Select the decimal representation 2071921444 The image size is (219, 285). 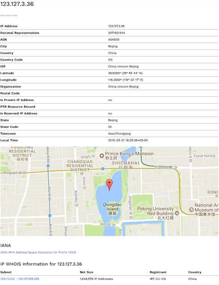(116, 33)
